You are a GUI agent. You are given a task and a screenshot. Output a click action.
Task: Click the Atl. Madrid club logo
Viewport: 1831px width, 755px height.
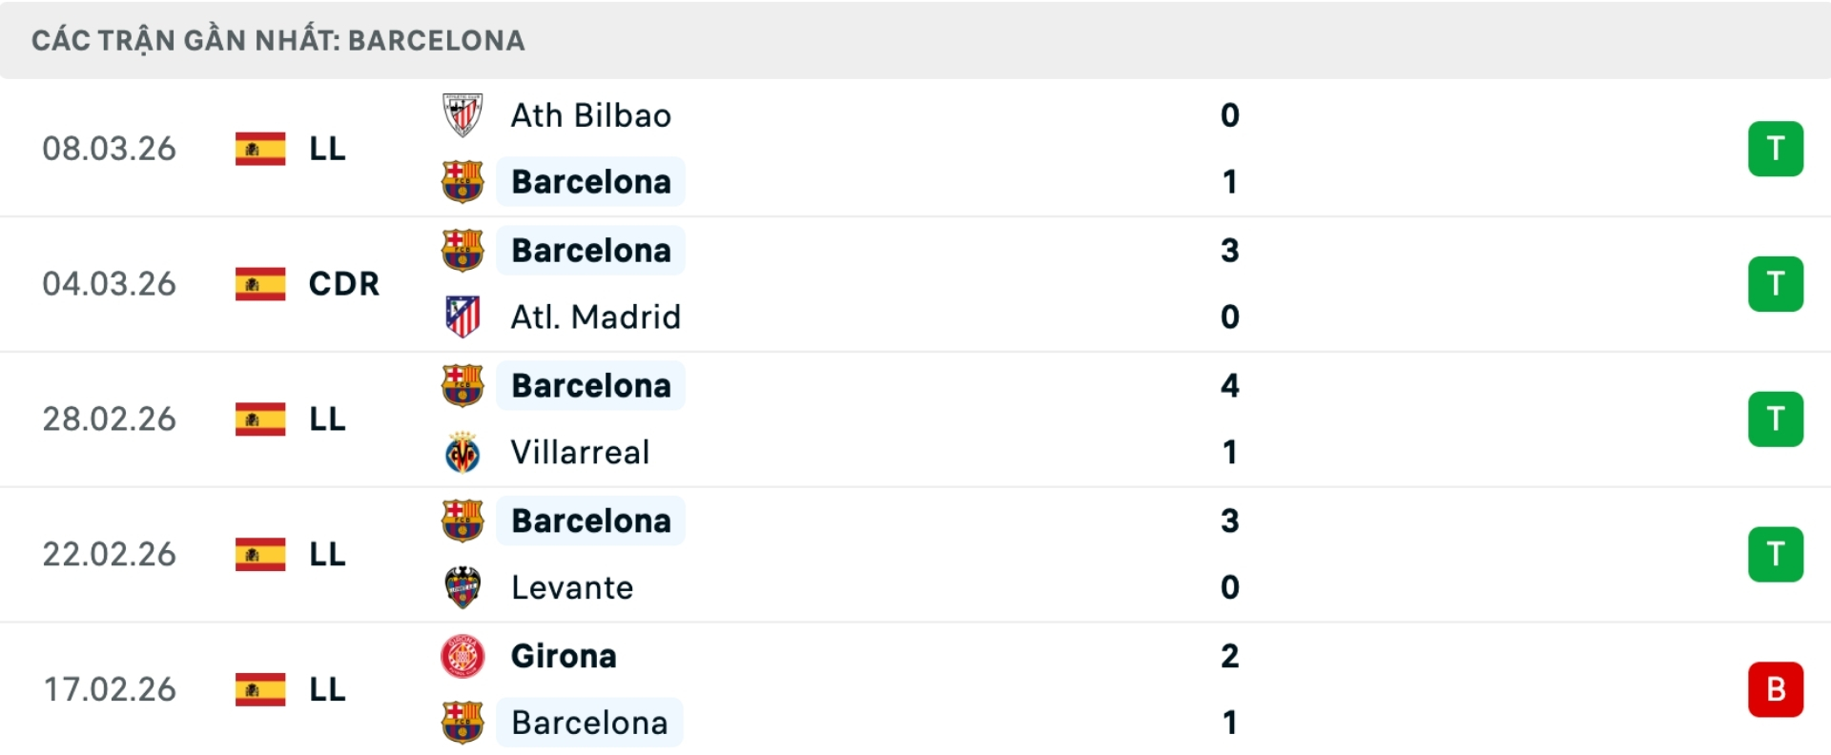click(463, 316)
